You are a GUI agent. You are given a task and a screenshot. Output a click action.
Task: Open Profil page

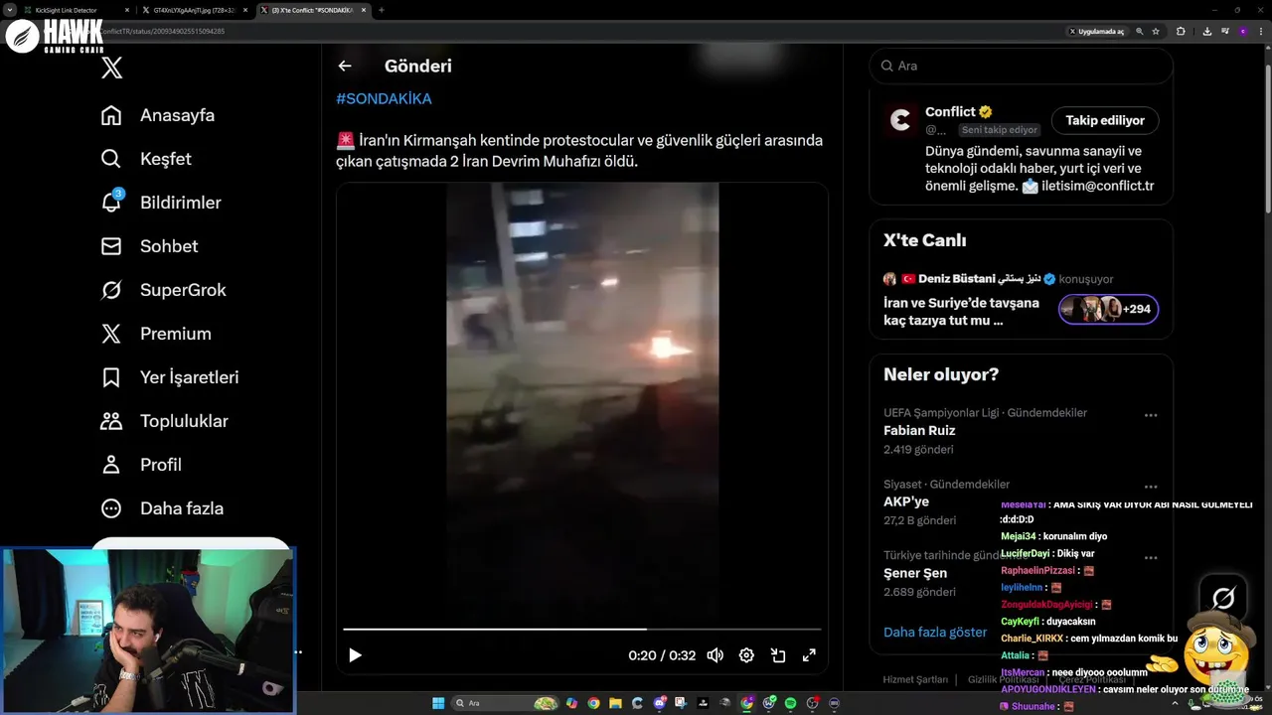141,465
